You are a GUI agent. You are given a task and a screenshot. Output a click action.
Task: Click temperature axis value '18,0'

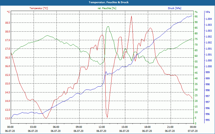(8, 32)
